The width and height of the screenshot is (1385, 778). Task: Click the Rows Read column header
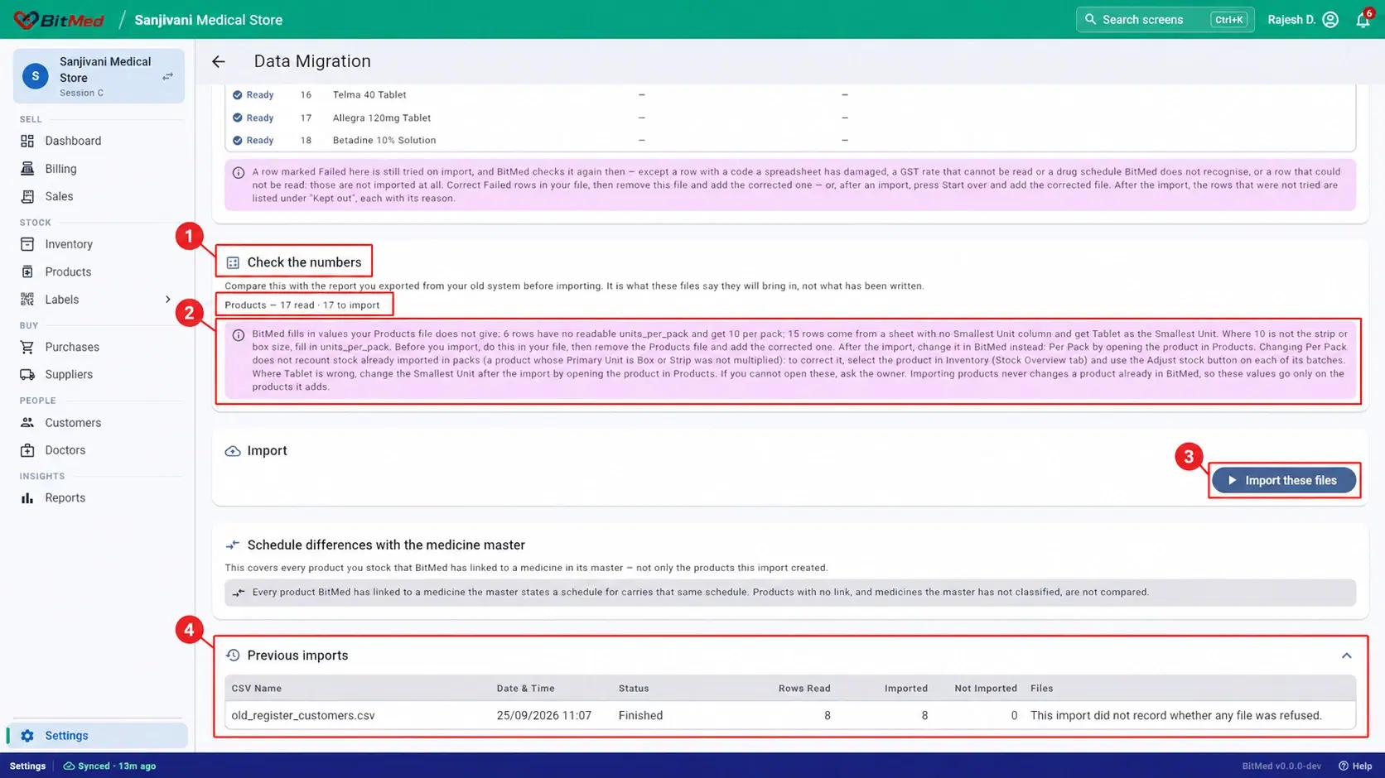click(803, 689)
